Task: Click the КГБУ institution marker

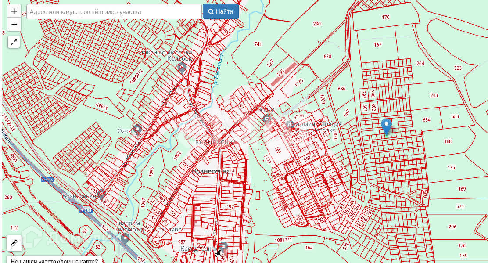Action: pos(266,118)
